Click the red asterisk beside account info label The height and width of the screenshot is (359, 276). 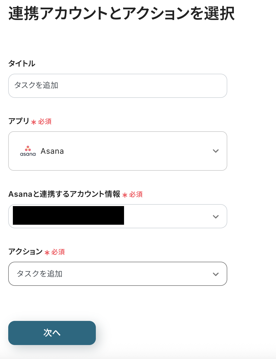pos(125,195)
